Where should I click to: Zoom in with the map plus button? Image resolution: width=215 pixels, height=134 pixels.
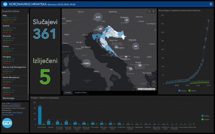click(154, 82)
